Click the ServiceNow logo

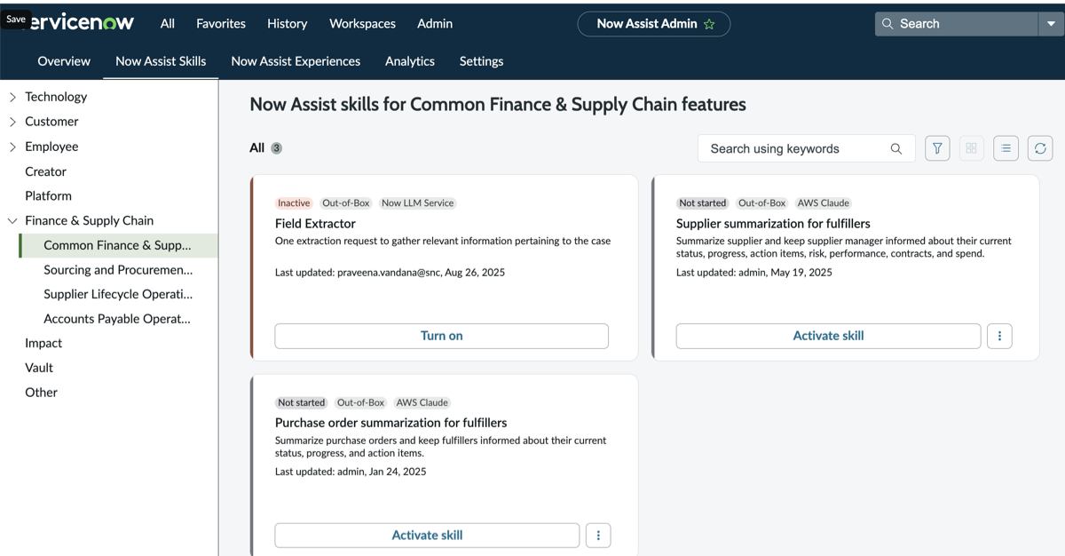[82, 23]
